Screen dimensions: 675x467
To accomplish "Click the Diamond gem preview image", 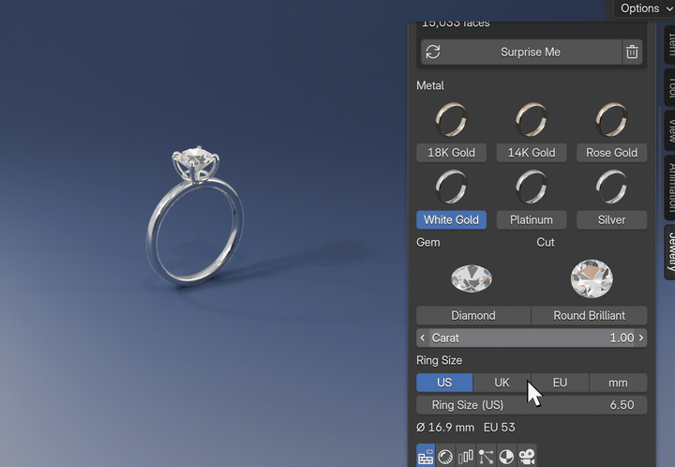I will point(472,279).
